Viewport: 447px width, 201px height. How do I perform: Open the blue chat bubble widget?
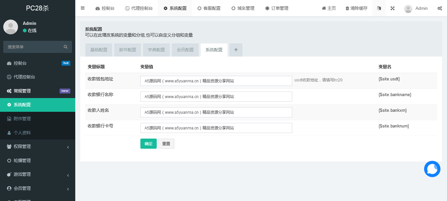pyautogui.click(x=432, y=169)
